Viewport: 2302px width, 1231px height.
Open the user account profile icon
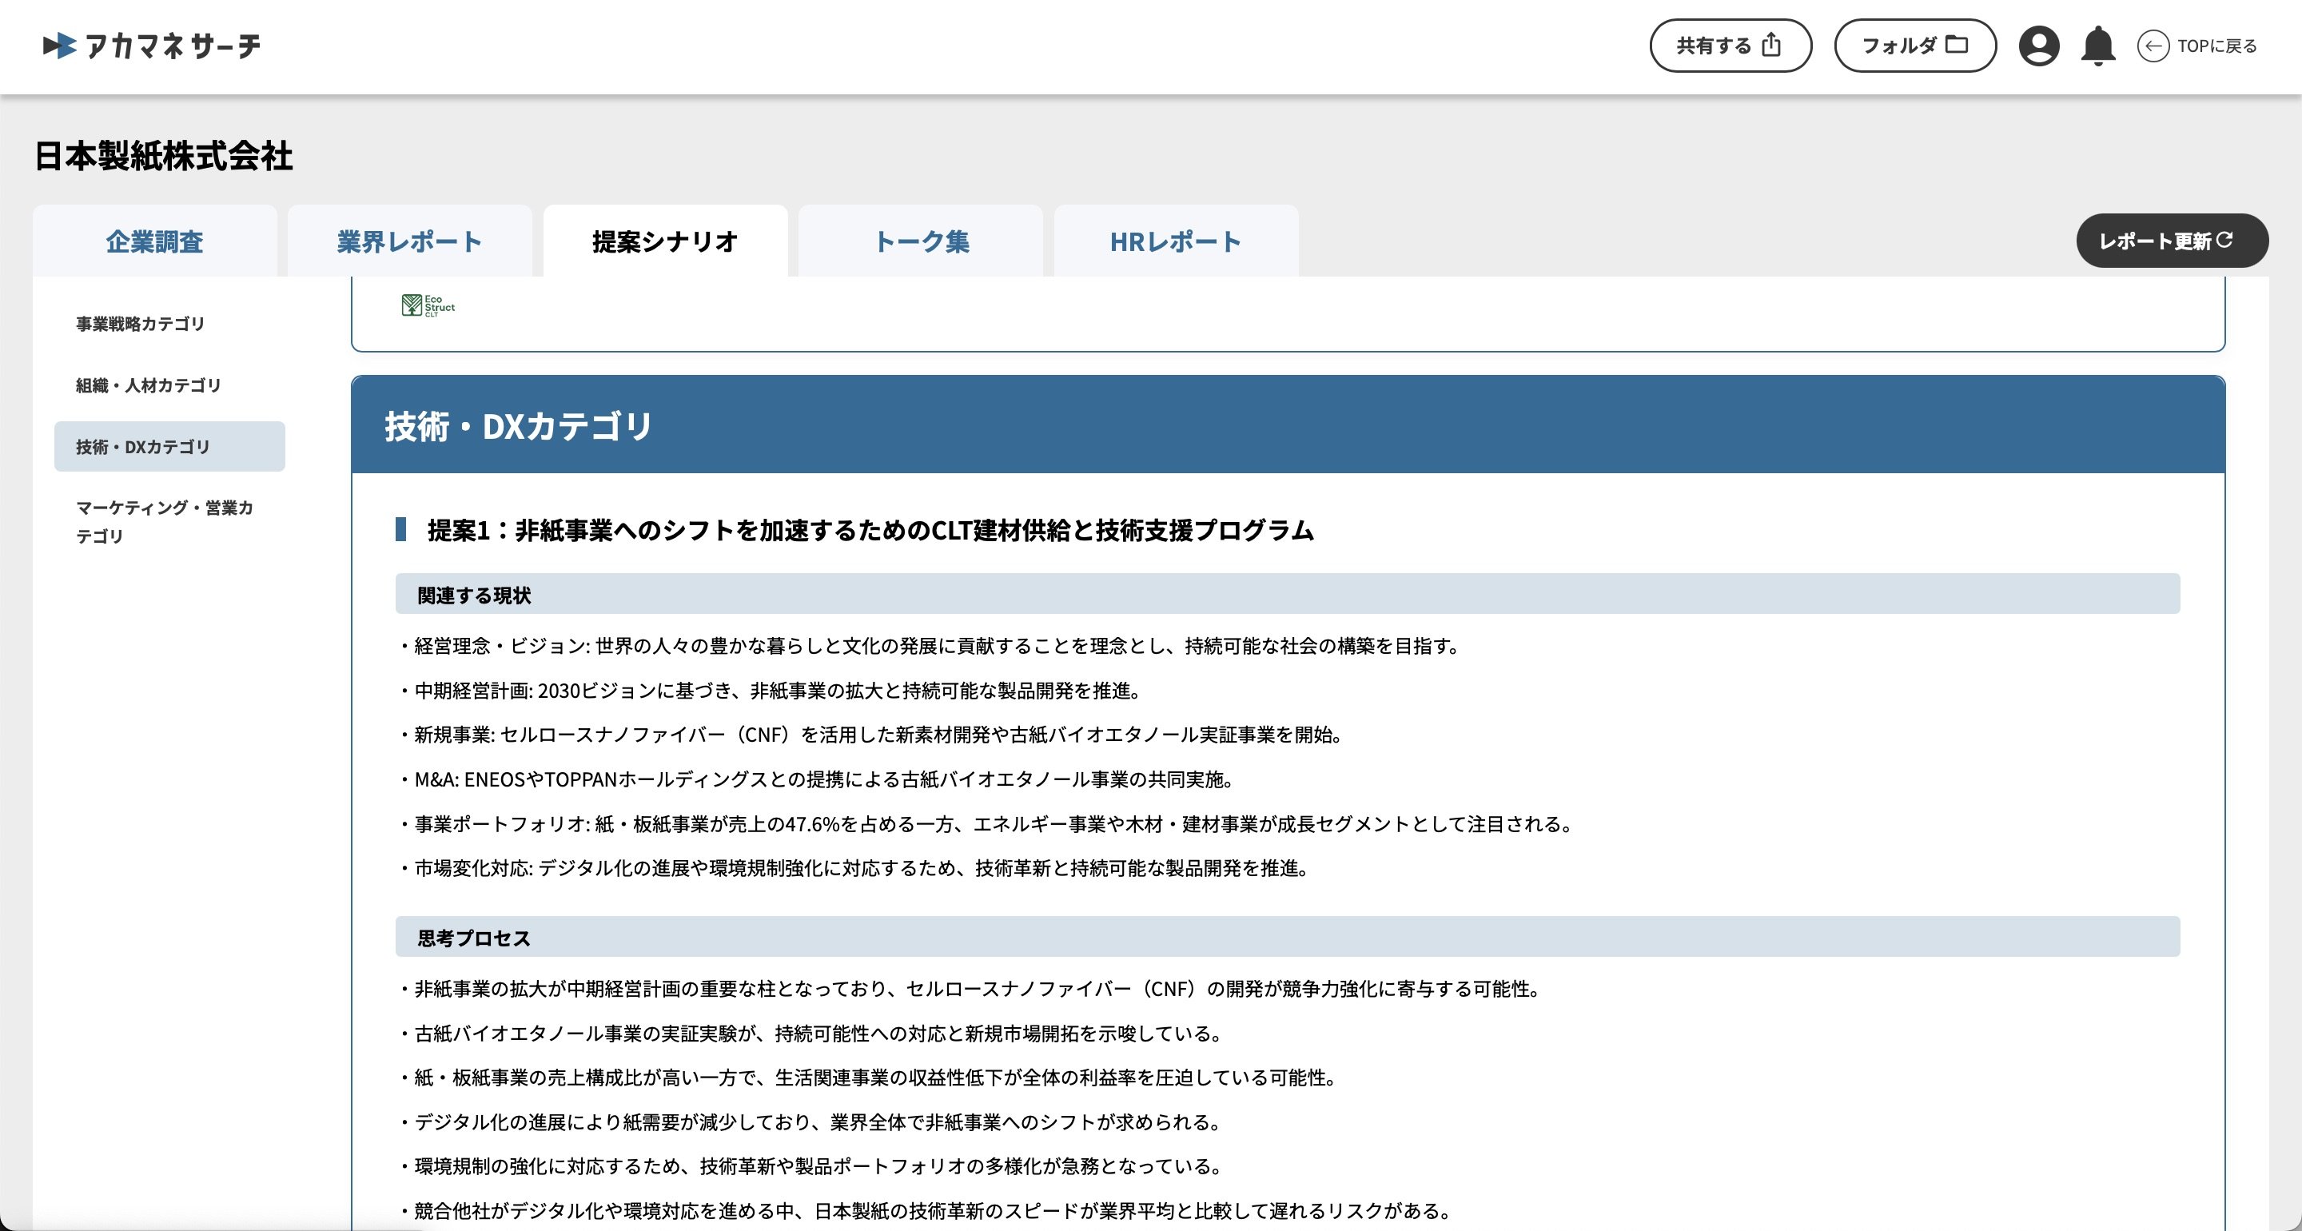[x=2038, y=46]
